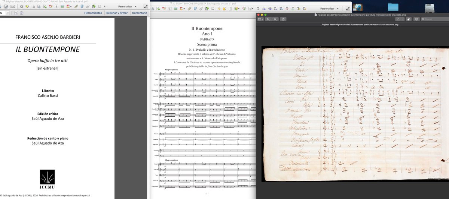Click 'FRANCISCO ASENJO BARBIERI' heading text
Image resolution: width=449 pixels, height=199 pixels.
pyautogui.click(x=48, y=37)
